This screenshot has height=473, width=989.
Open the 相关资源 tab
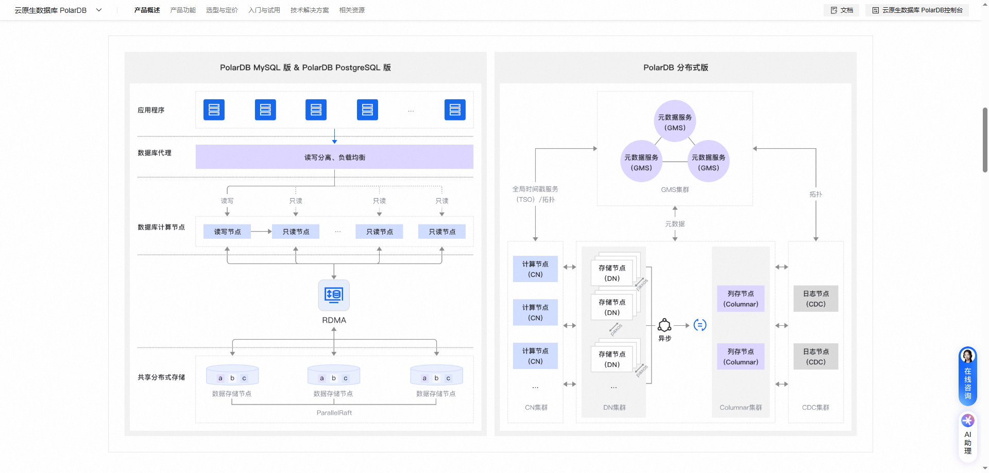coord(352,10)
